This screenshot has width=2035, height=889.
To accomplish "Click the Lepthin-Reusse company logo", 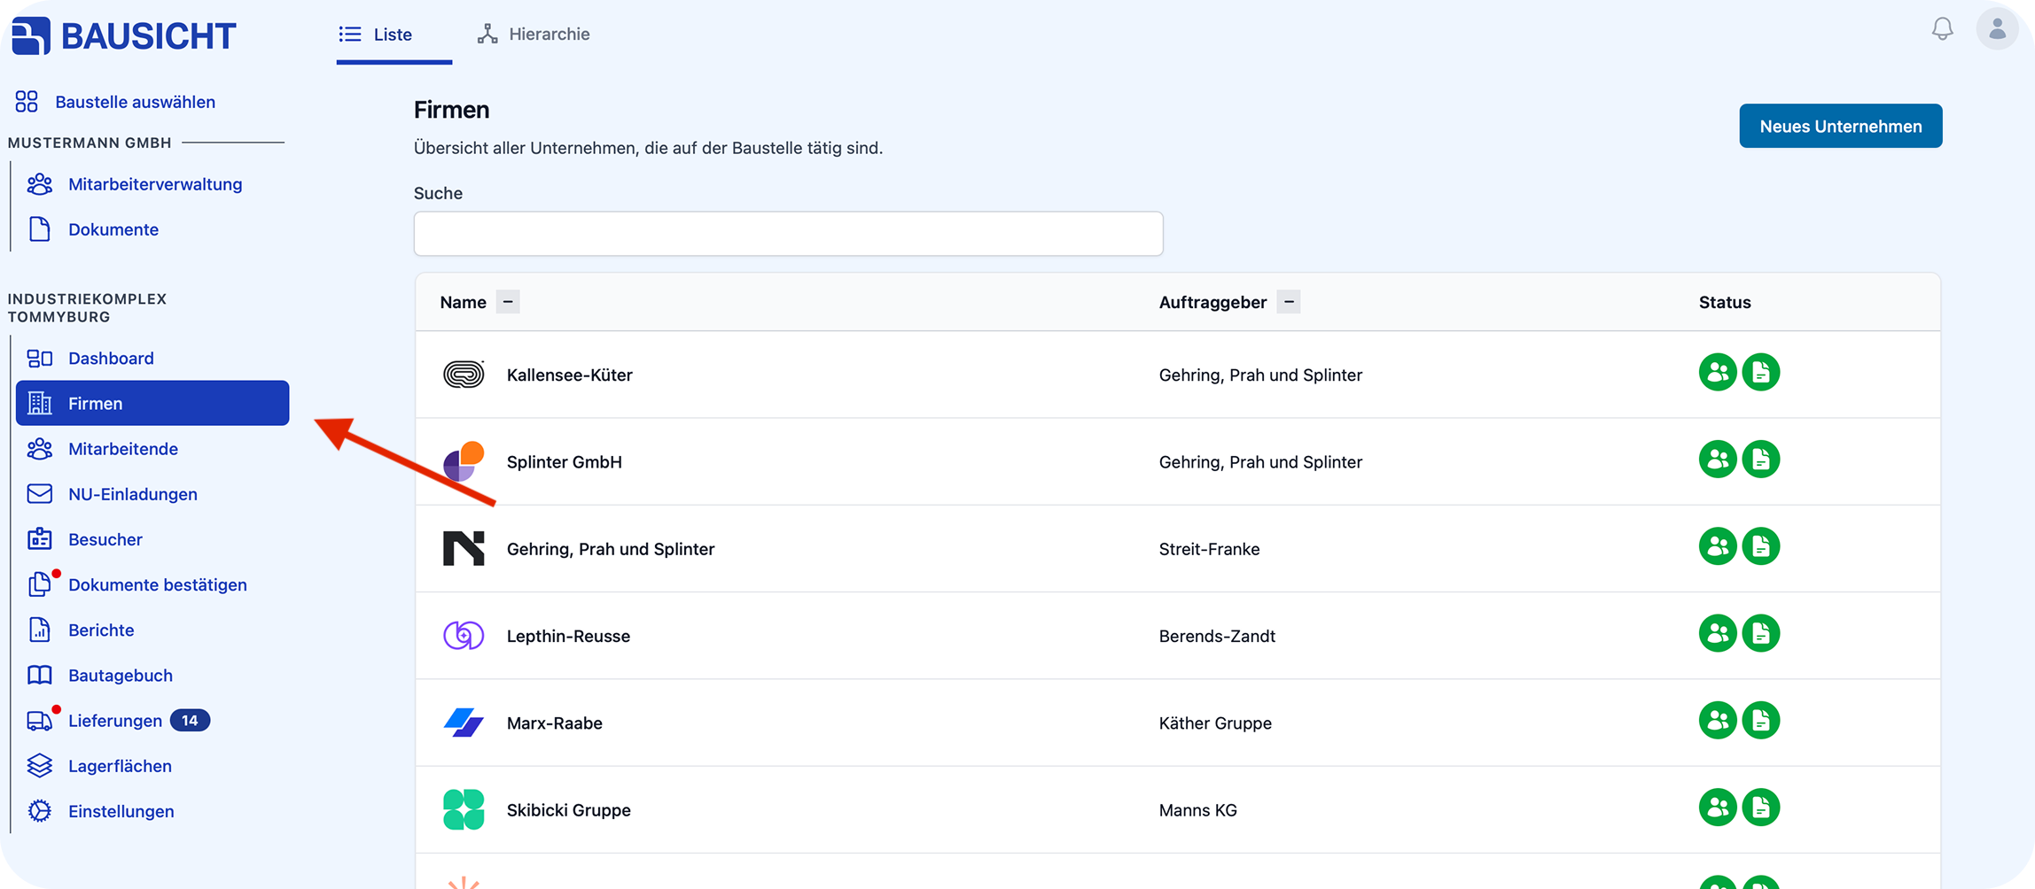I will click(x=464, y=636).
